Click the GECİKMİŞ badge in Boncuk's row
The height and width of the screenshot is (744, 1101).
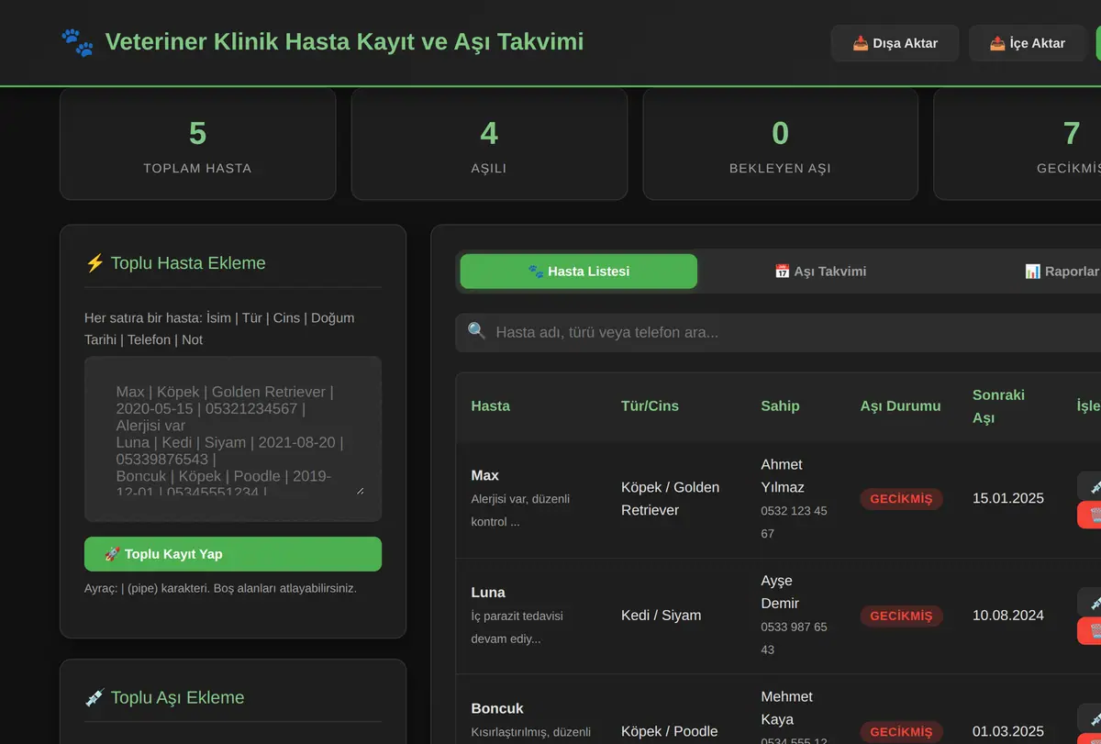pyautogui.click(x=901, y=732)
